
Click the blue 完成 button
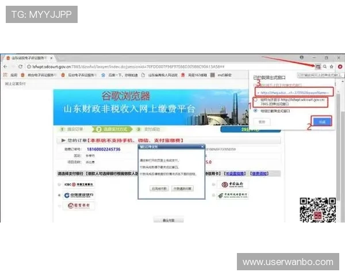point(322,122)
